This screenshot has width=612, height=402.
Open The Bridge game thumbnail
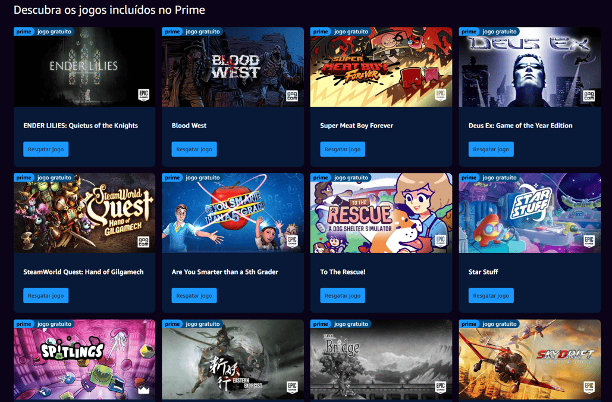tap(381, 360)
